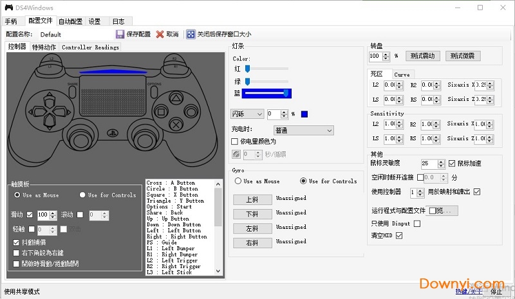Open the charging mode 普通 dropdown

point(304,131)
